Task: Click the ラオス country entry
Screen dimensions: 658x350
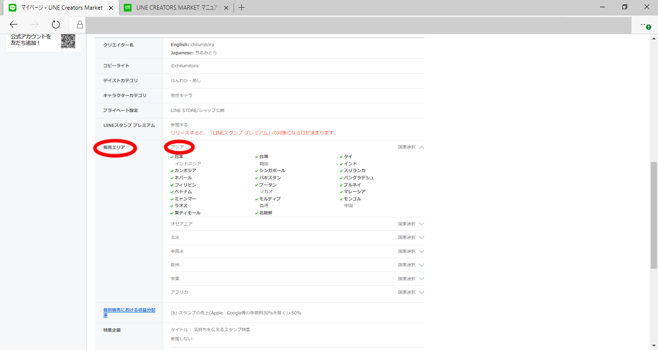Action: [x=179, y=206]
